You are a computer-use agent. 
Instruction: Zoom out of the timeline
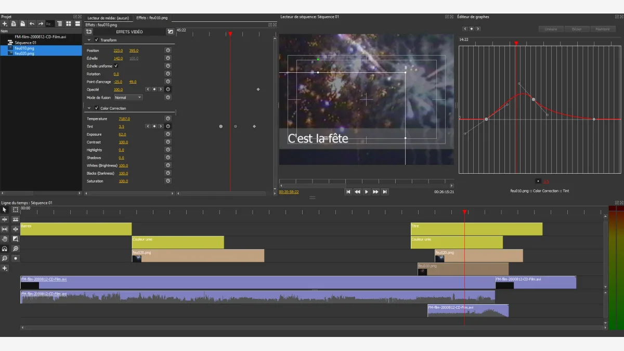point(5,258)
